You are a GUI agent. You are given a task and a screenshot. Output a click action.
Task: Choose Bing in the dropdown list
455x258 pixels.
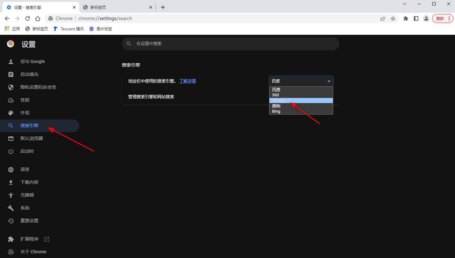coord(301,111)
